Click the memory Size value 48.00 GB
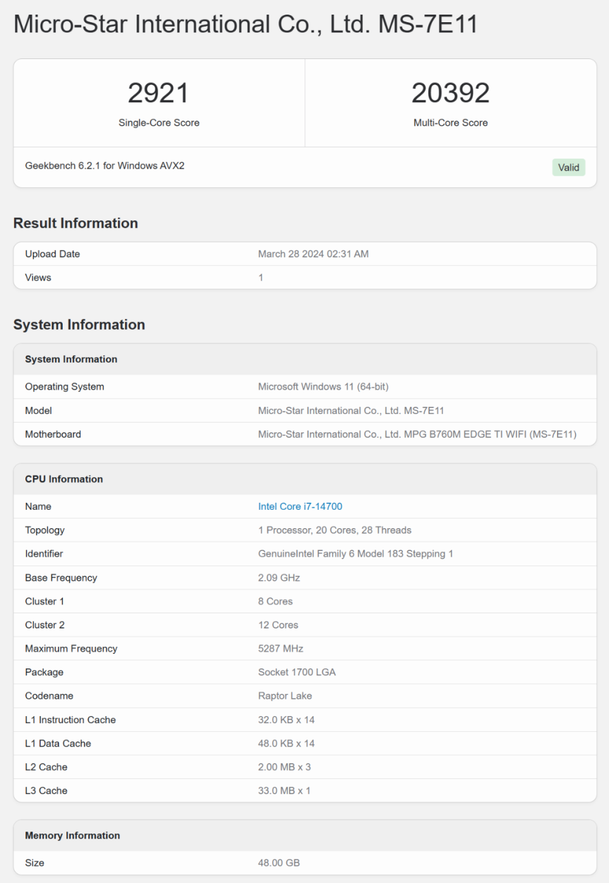 point(279,863)
